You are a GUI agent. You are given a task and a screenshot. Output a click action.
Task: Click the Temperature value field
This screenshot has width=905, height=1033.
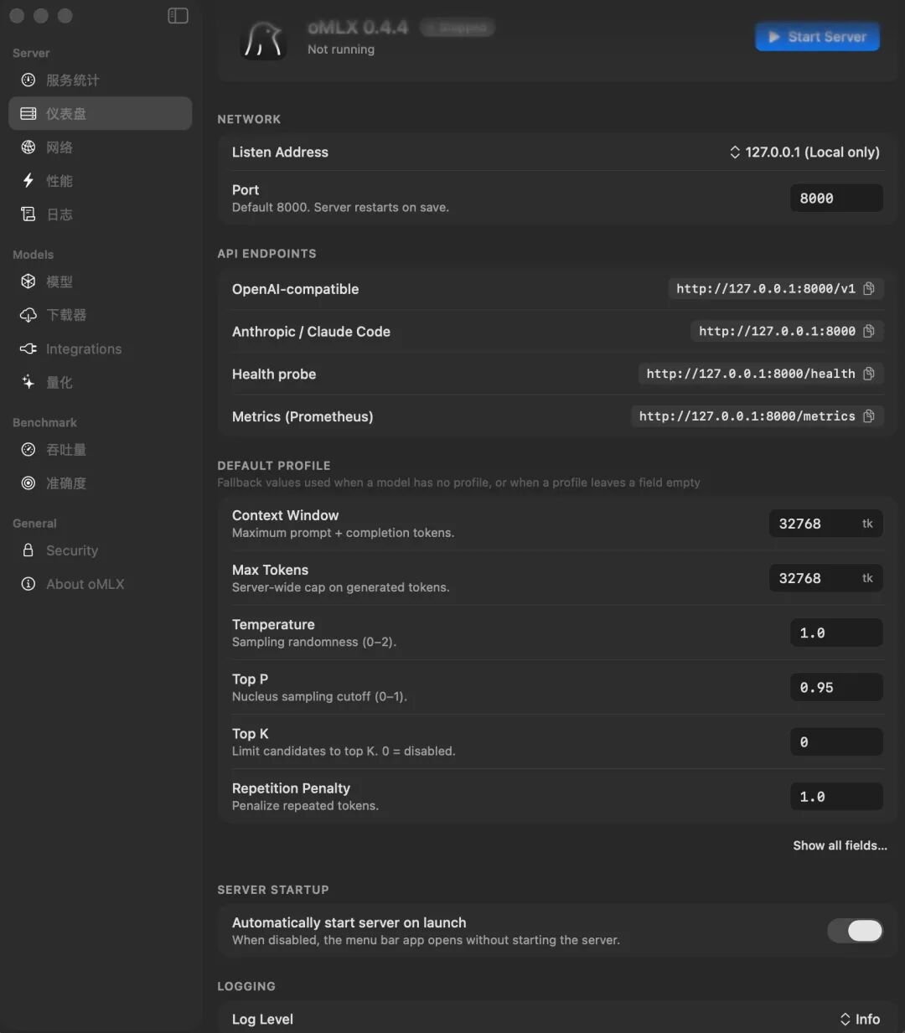836,633
